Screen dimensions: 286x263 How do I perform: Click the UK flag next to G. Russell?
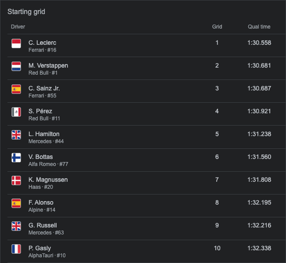coord(16,226)
